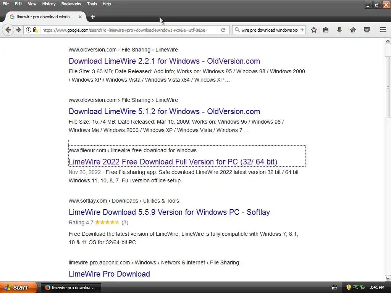The height and width of the screenshot is (293, 391).
Task: Close the limewire pro download tab
Action: pyautogui.click(x=80, y=17)
